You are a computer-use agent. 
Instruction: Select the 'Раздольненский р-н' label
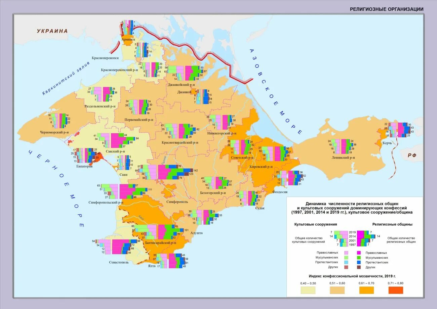click(100, 106)
